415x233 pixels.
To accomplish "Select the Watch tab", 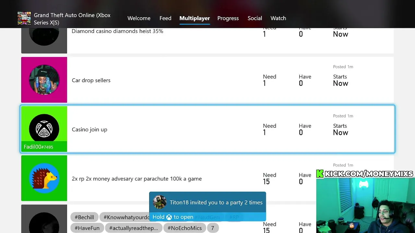I will click(278, 18).
